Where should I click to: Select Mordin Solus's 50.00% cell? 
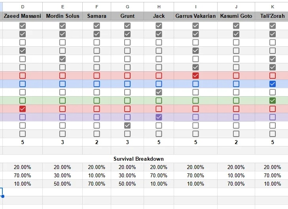(x=63, y=184)
